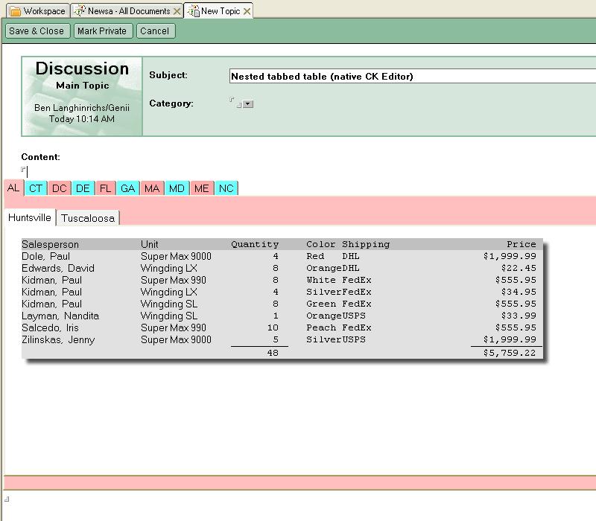This screenshot has height=521, width=596.
Task: Click the Workspace folder icon
Action: point(15,11)
